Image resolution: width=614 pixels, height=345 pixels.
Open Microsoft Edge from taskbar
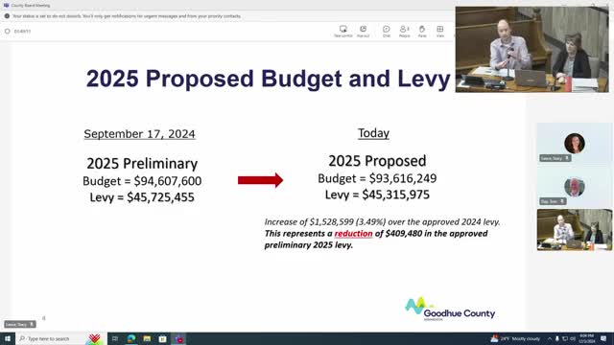[x=131, y=338]
